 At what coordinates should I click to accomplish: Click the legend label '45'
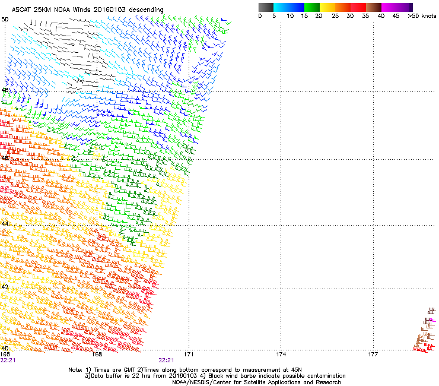(x=396, y=16)
